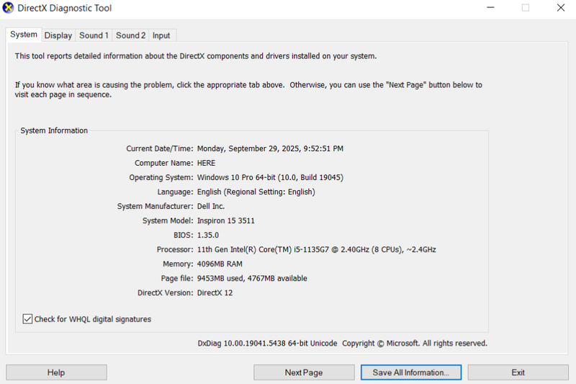This screenshot has width=576, height=384.
Task: Open the Display tab
Action: point(58,35)
